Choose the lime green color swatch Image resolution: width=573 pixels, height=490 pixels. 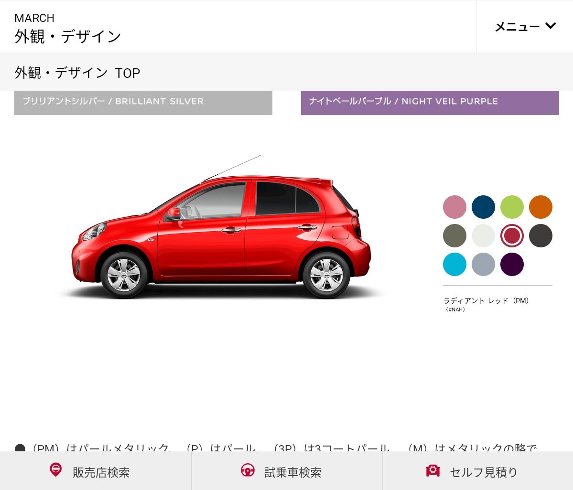(x=512, y=207)
